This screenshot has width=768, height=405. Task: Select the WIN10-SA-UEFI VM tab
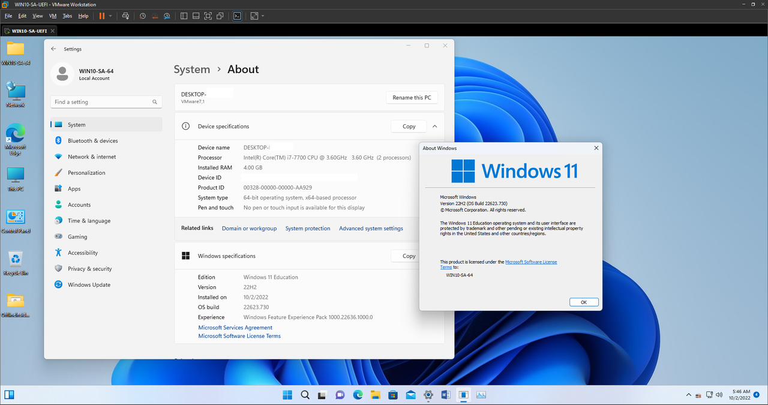tap(29, 30)
